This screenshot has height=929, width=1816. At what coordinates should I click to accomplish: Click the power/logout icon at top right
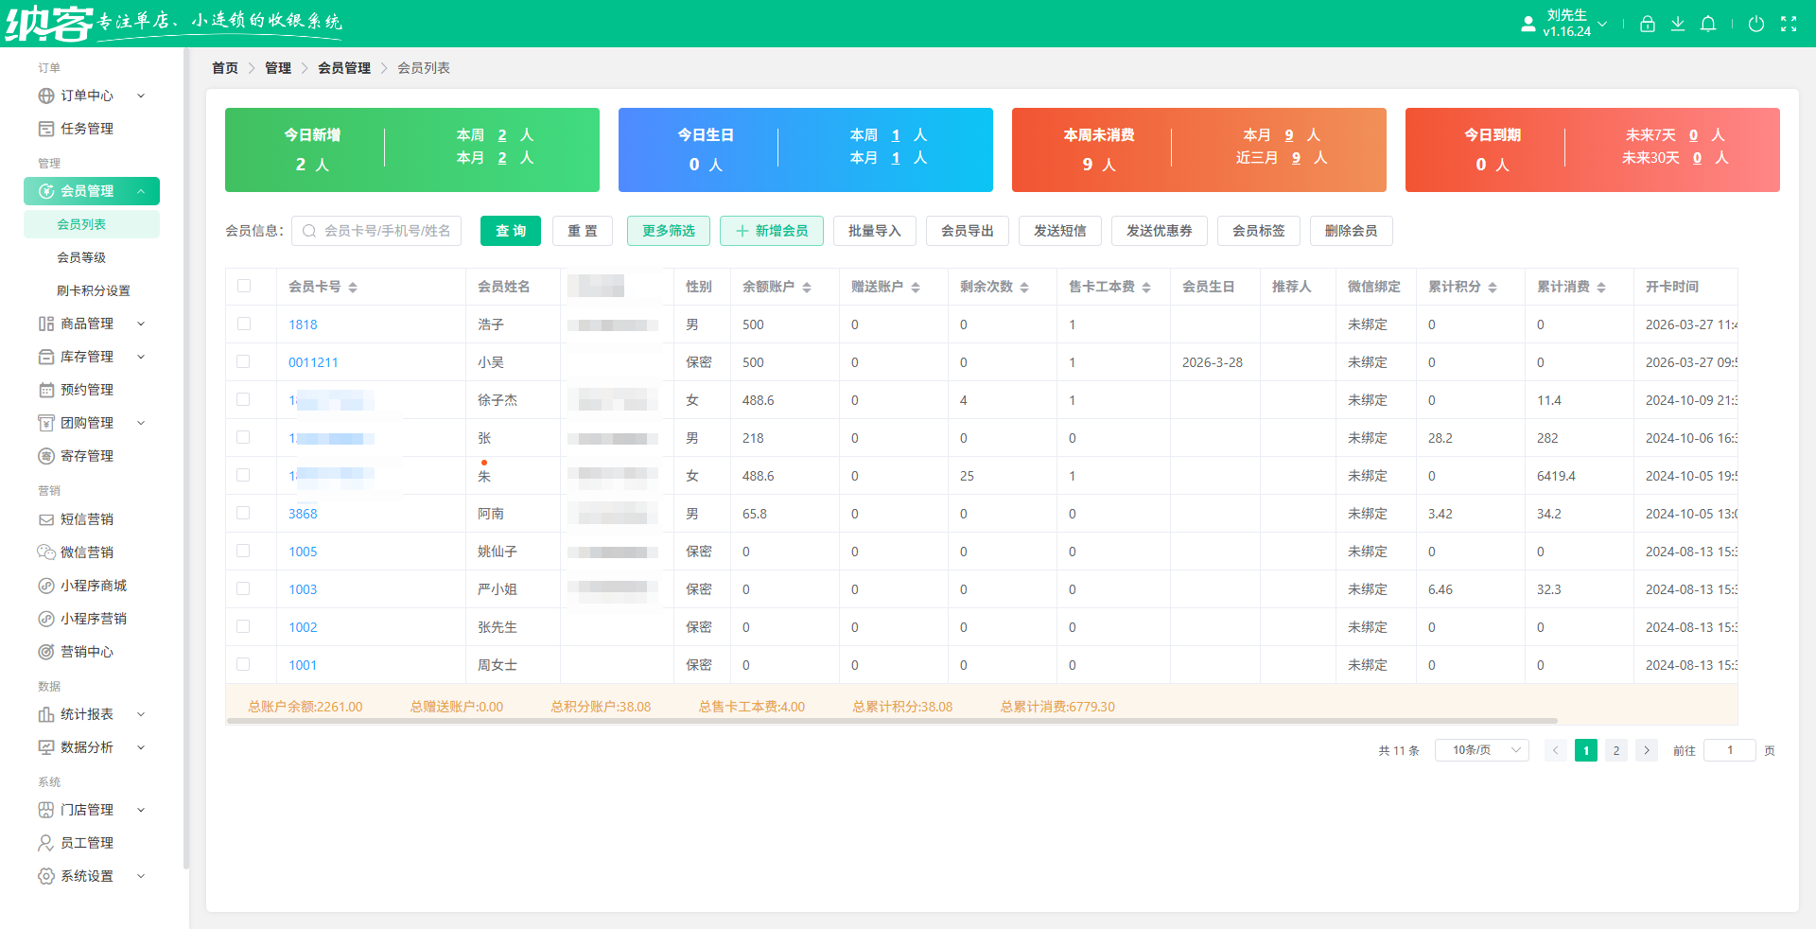[1757, 24]
